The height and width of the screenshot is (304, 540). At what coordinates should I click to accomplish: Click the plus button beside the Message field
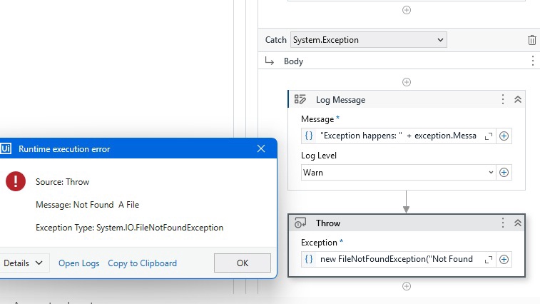tap(504, 136)
